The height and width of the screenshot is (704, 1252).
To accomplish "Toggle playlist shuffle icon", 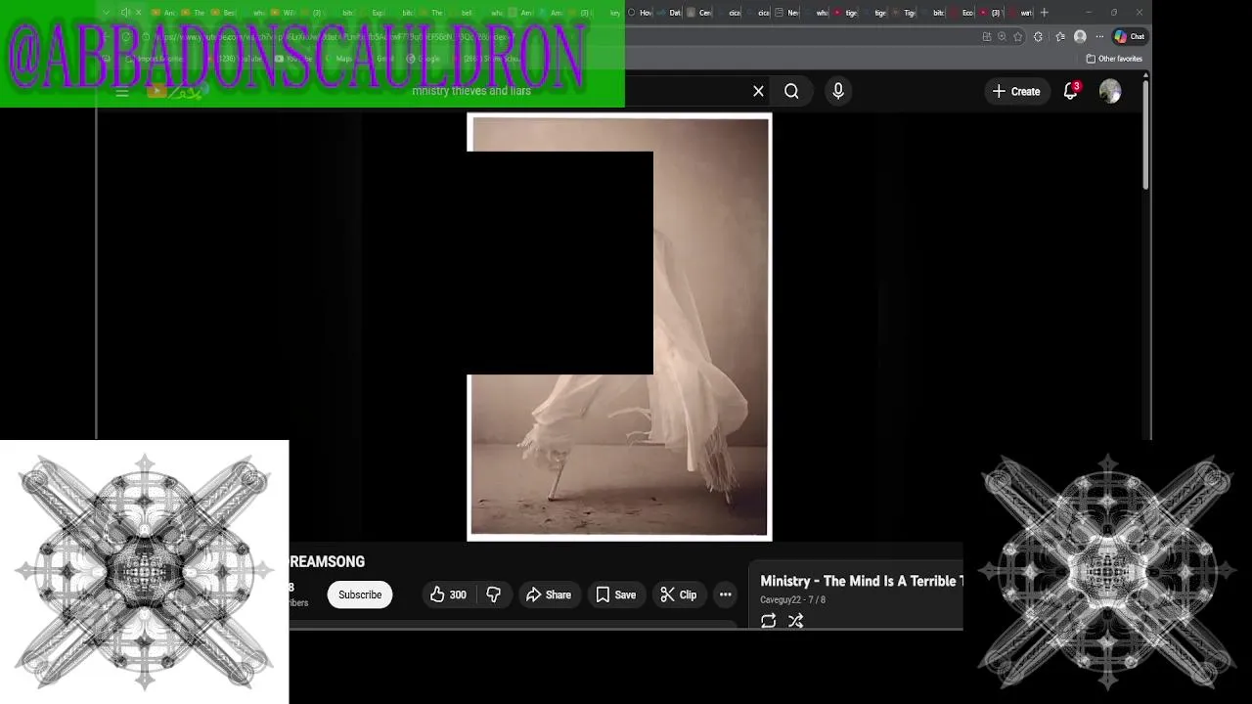I will point(795,621).
